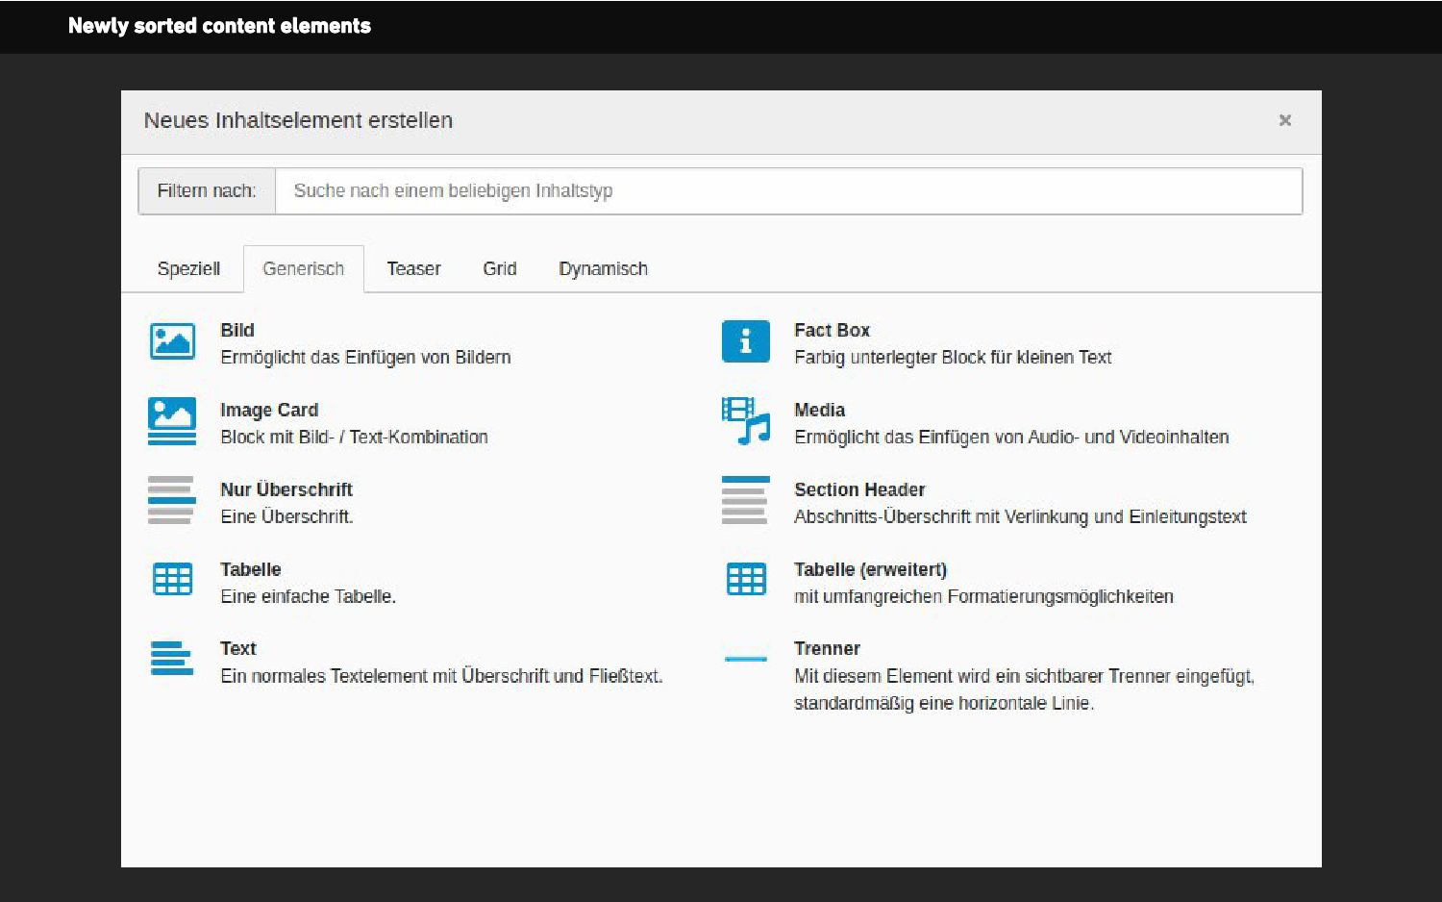Screen dimensions: 1442x902
Task: Choose the Nur Überschrift heading icon
Action: 172,500
